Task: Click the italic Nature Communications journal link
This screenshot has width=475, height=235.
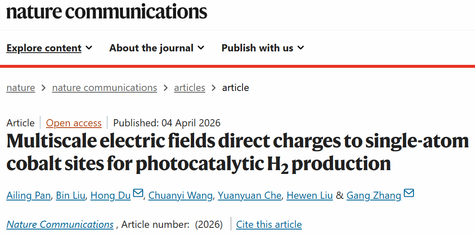Action: (60, 224)
